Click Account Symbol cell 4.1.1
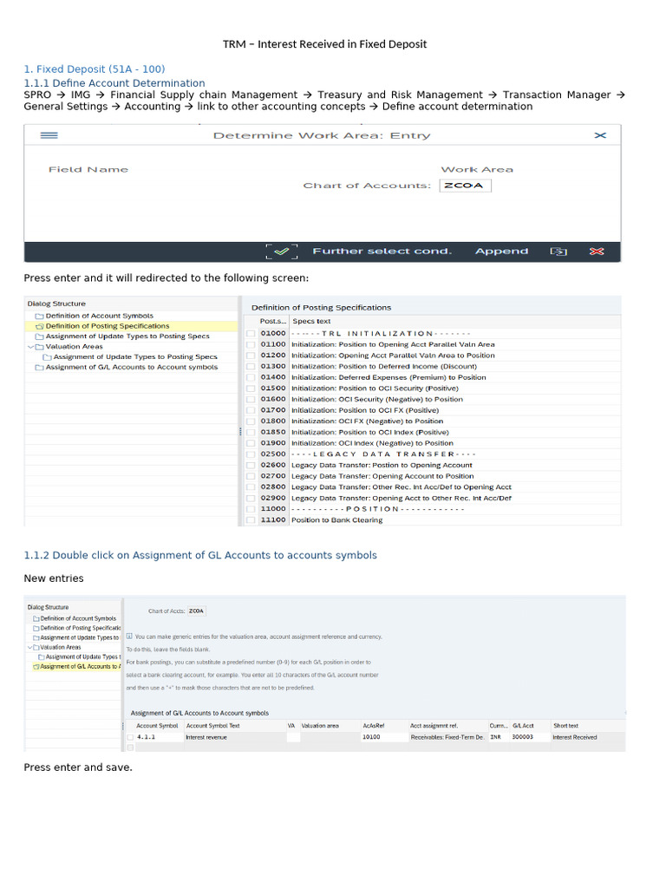 click(160, 737)
